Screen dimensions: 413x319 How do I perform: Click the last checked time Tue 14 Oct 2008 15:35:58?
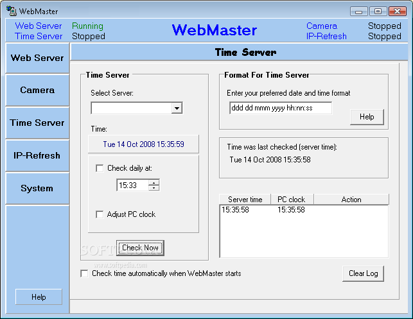tap(270, 160)
